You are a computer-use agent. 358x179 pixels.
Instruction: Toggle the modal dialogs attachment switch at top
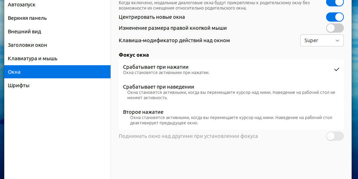click(335, 3)
